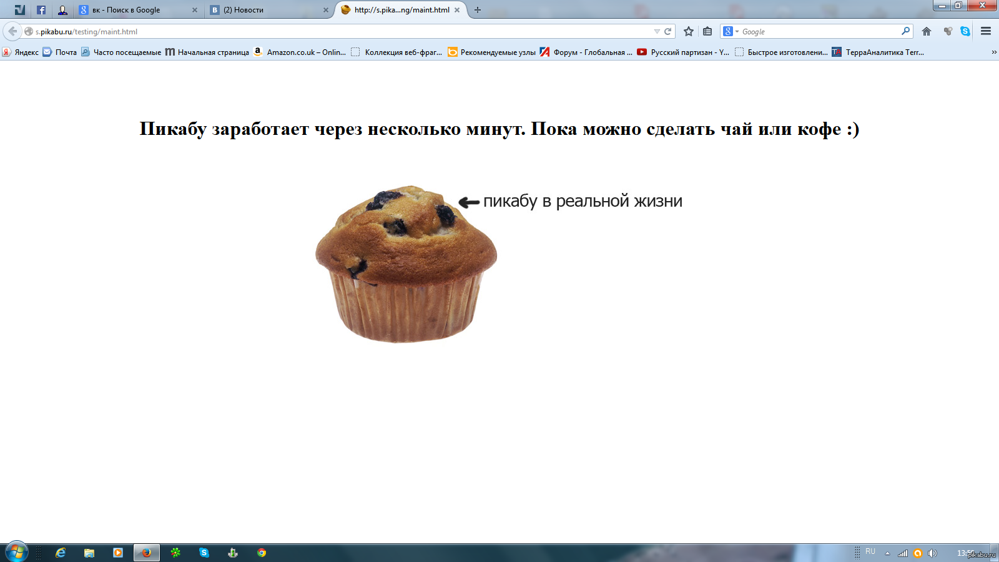Open the pinned VK tab
Viewport: 999px width, 562px height.
(20, 10)
